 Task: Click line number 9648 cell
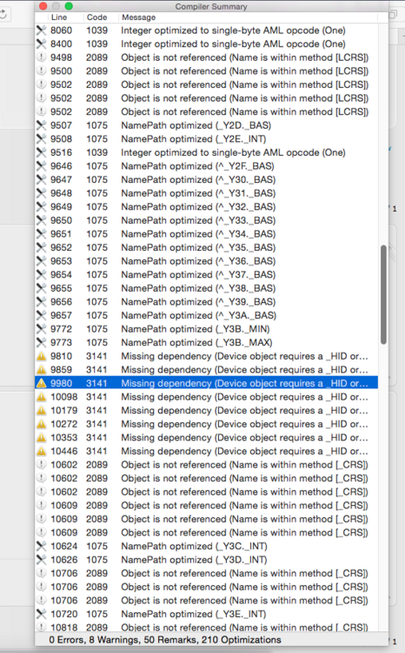point(61,193)
